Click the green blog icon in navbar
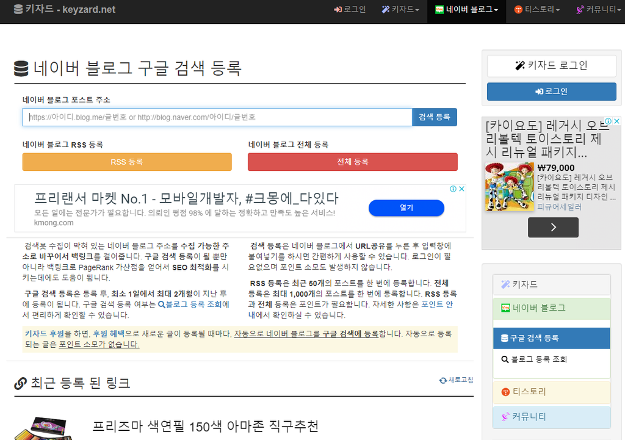The image size is (625, 440). [439, 10]
